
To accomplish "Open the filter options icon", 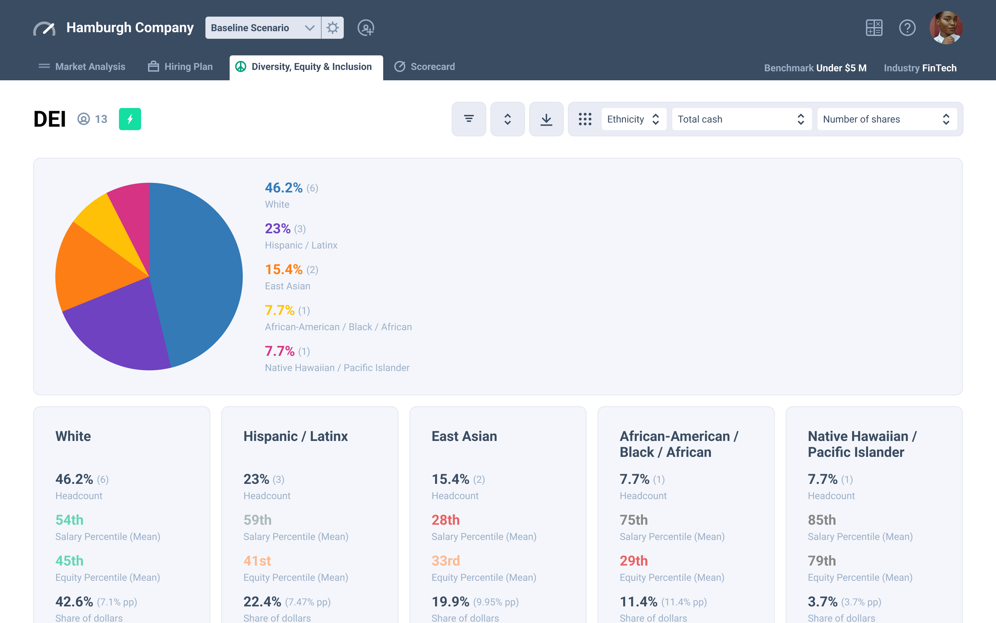I will coord(468,119).
